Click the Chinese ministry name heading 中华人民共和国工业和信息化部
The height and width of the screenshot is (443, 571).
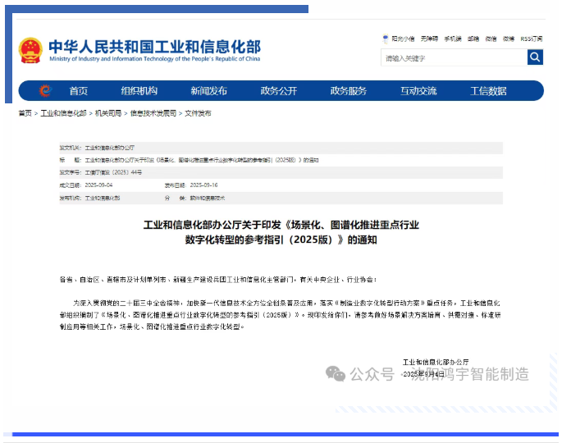pyautogui.click(x=155, y=47)
